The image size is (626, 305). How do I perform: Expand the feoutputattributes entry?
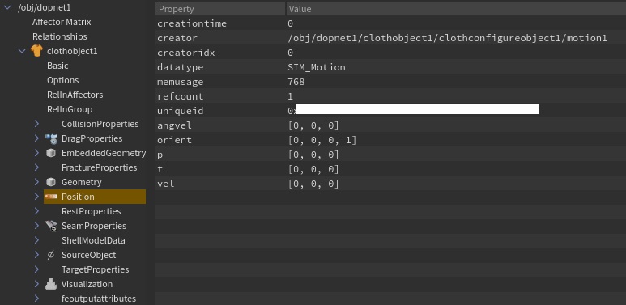(x=36, y=299)
